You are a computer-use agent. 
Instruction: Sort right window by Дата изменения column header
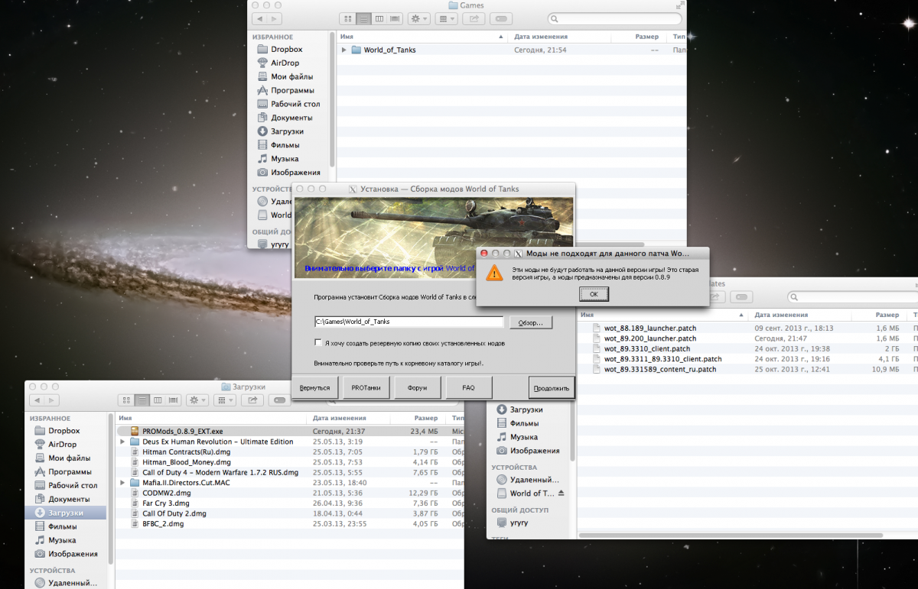point(780,315)
